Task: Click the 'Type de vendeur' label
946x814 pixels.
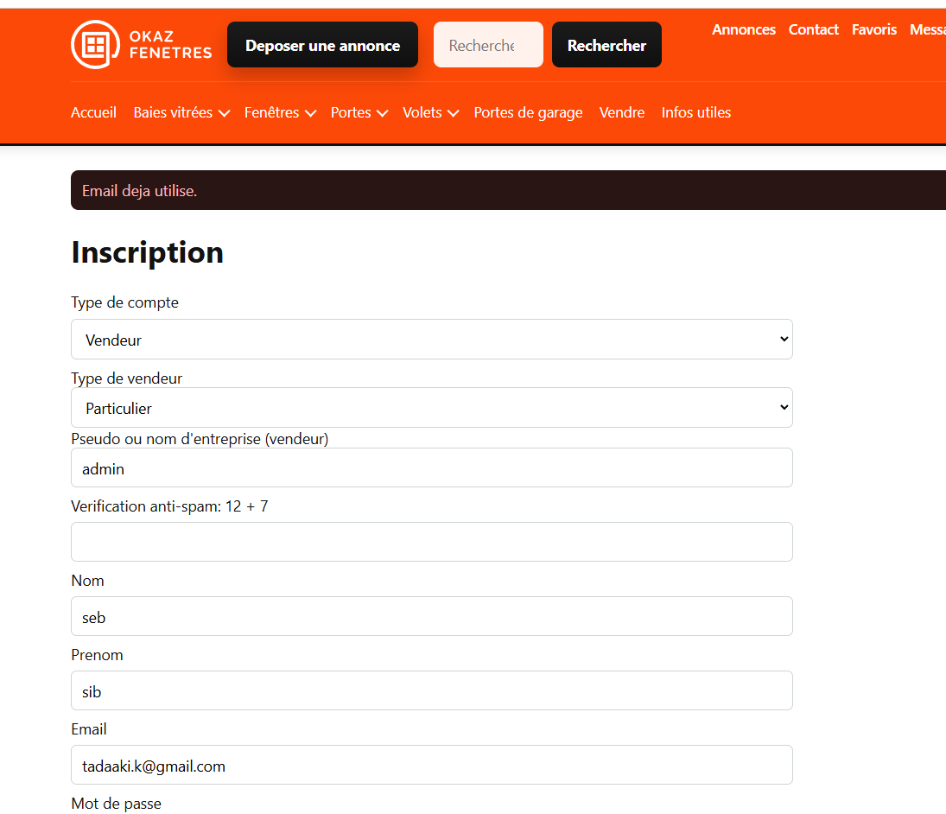Action: (x=127, y=378)
